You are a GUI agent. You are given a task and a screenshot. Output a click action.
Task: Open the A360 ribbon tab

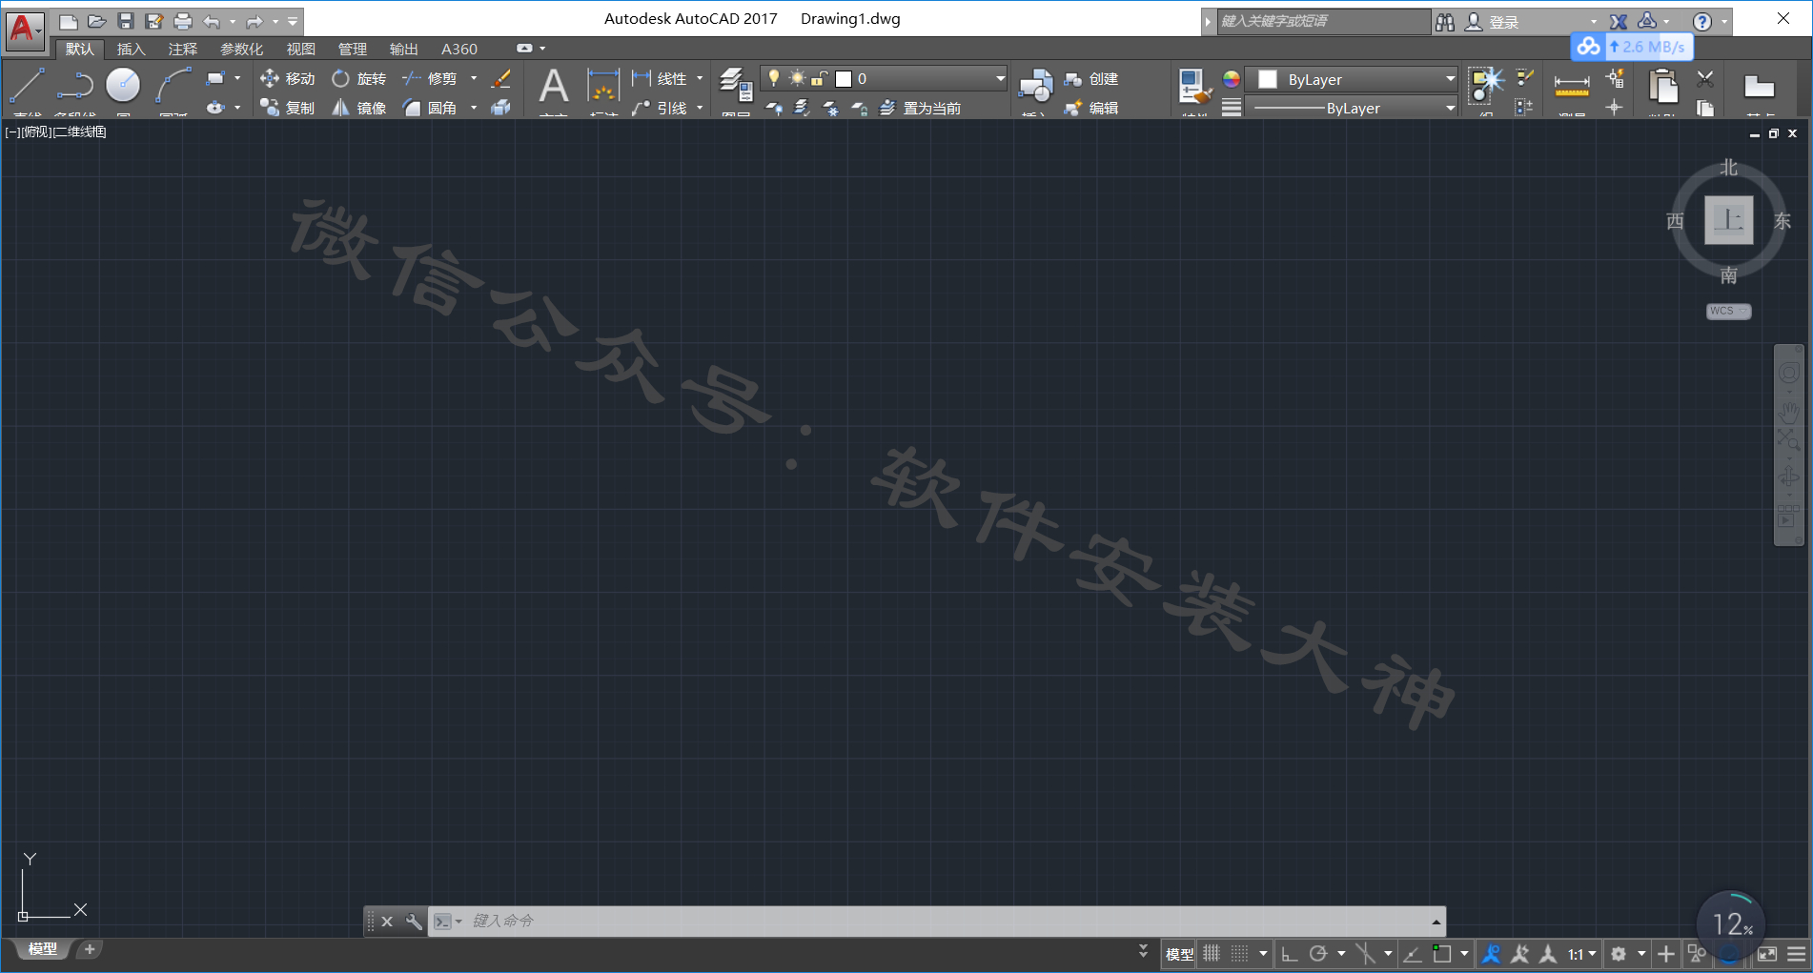[459, 49]
